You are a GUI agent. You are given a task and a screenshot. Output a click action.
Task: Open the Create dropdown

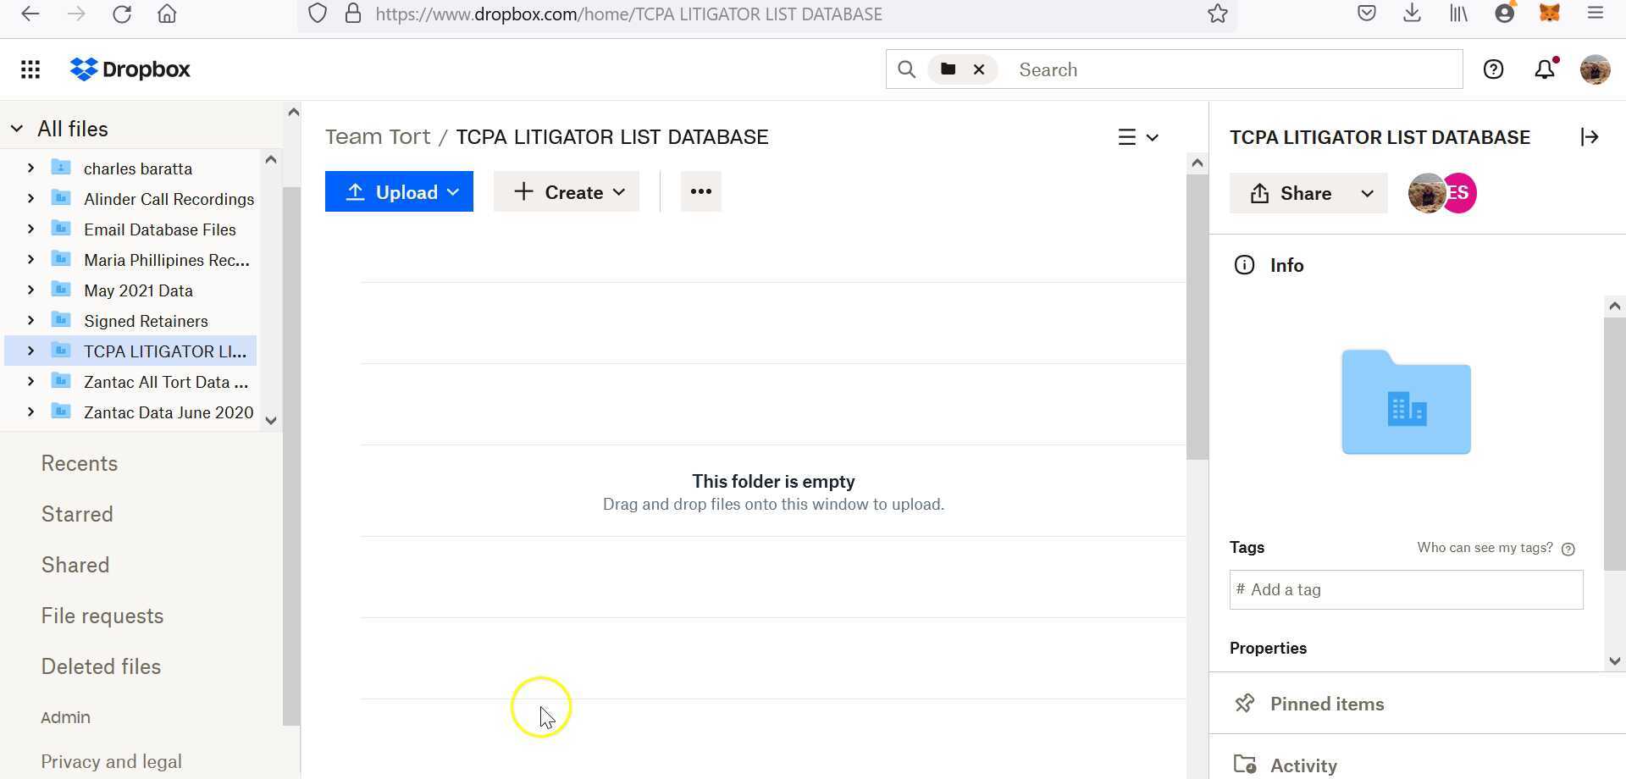567,191
